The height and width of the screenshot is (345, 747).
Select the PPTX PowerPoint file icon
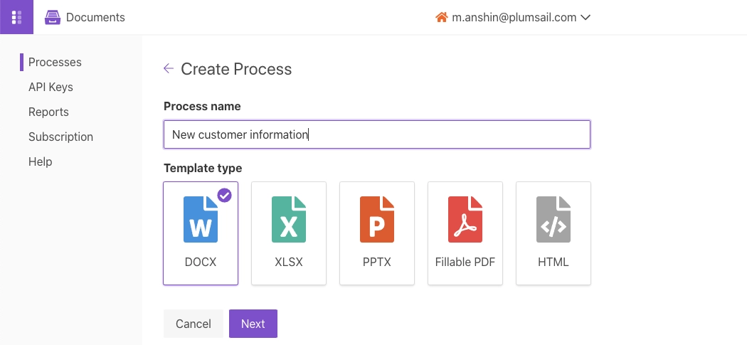click(377, 220)
